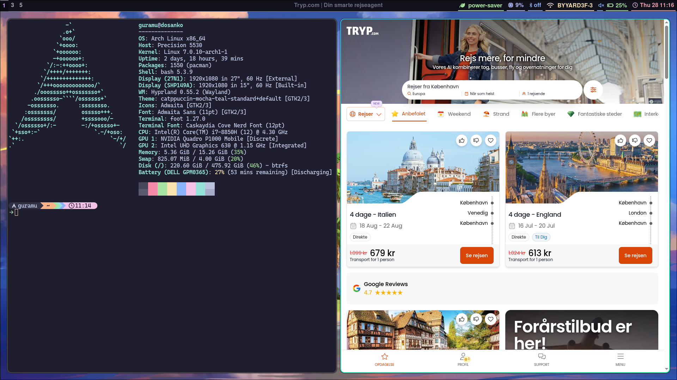Like the 4 dage - England trip
This screenshot has width=677, height=380.
(x=620, y=140)
